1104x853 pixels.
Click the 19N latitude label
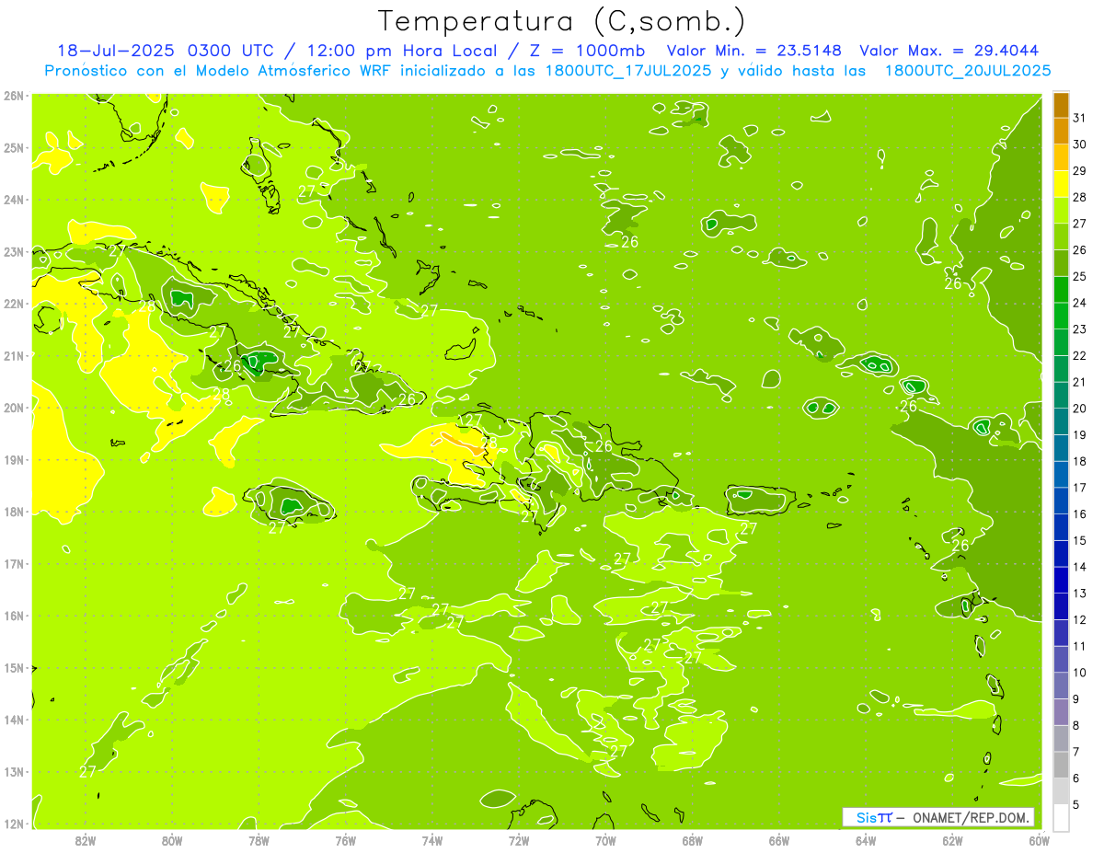[14, 460]
